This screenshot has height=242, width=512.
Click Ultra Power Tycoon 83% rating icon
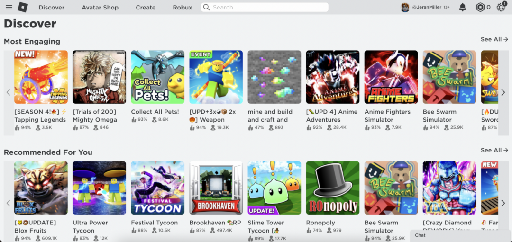tap(75, 238)
